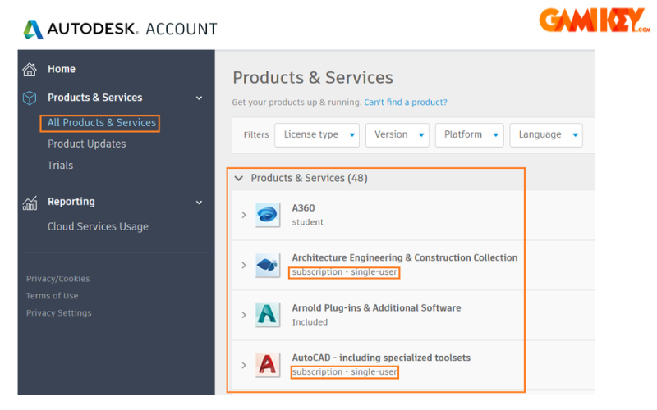Screen dimensions: 657x410
Task: Open the Platform filter dropdown
Action: click(469, 135)
